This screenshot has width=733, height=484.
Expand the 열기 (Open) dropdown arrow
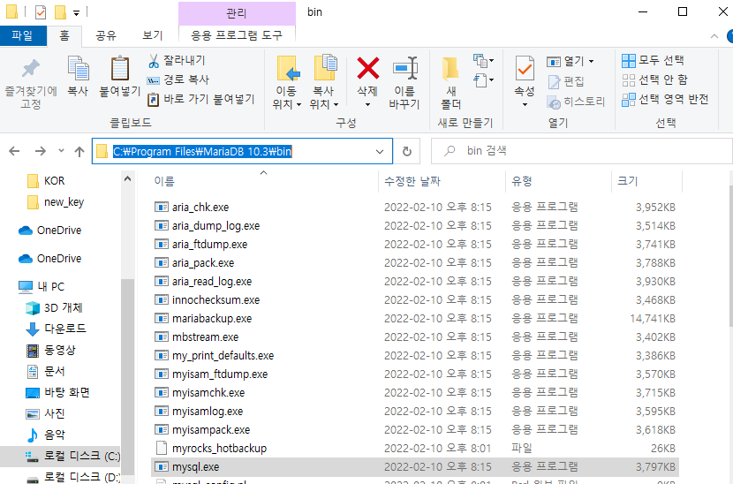(x=592, y=61)
